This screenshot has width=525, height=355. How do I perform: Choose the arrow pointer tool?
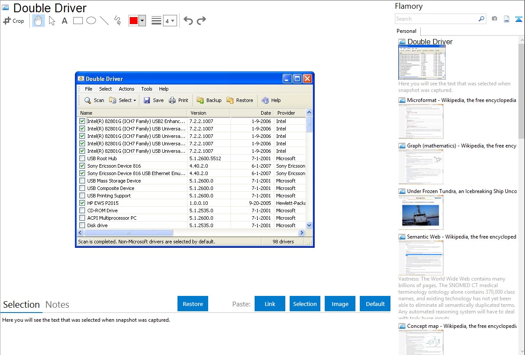click(x=52, y=21)
